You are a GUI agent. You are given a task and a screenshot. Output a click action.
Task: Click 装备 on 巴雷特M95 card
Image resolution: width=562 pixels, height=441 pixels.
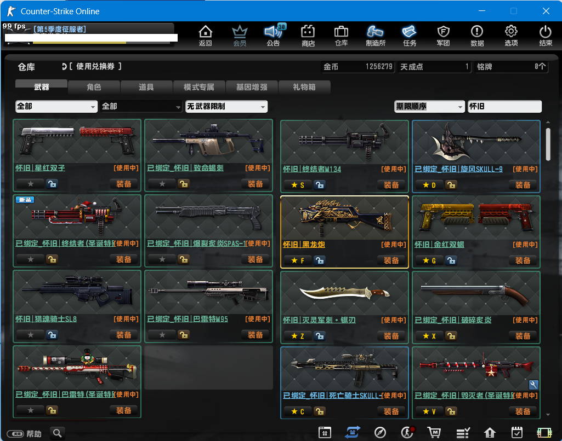tap(255, 335)
